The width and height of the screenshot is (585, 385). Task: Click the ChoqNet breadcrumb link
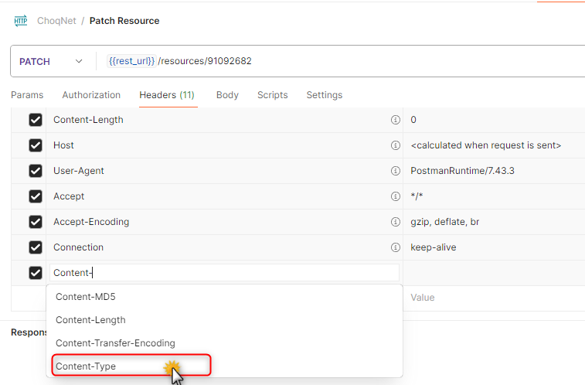click(x=56, y=21)
